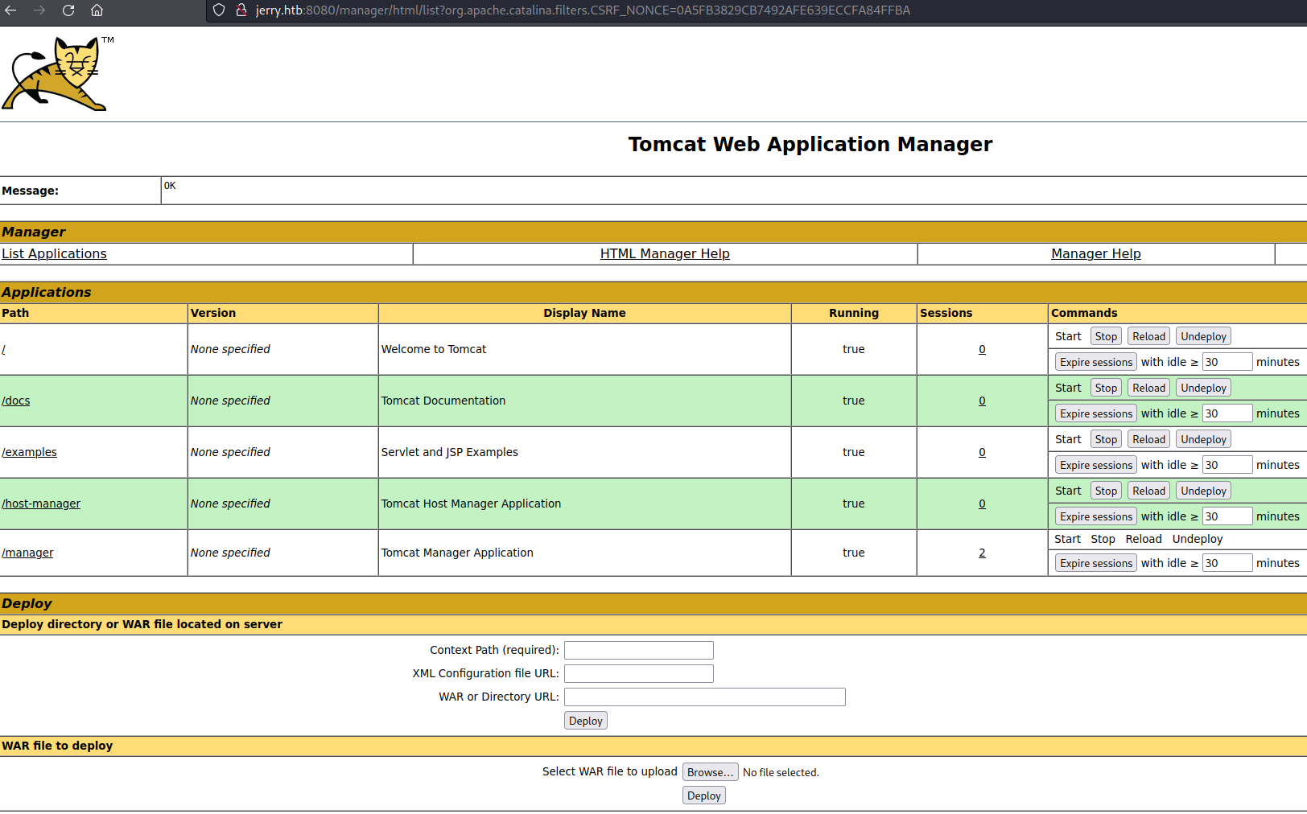The width and height of the screenshot is (1307, 814).
Task: Reload the /host-manager application
Action: [x=1148, y=491]
